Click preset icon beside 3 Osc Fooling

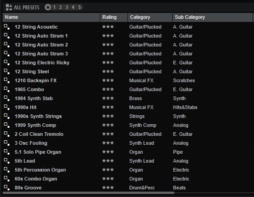7,143
